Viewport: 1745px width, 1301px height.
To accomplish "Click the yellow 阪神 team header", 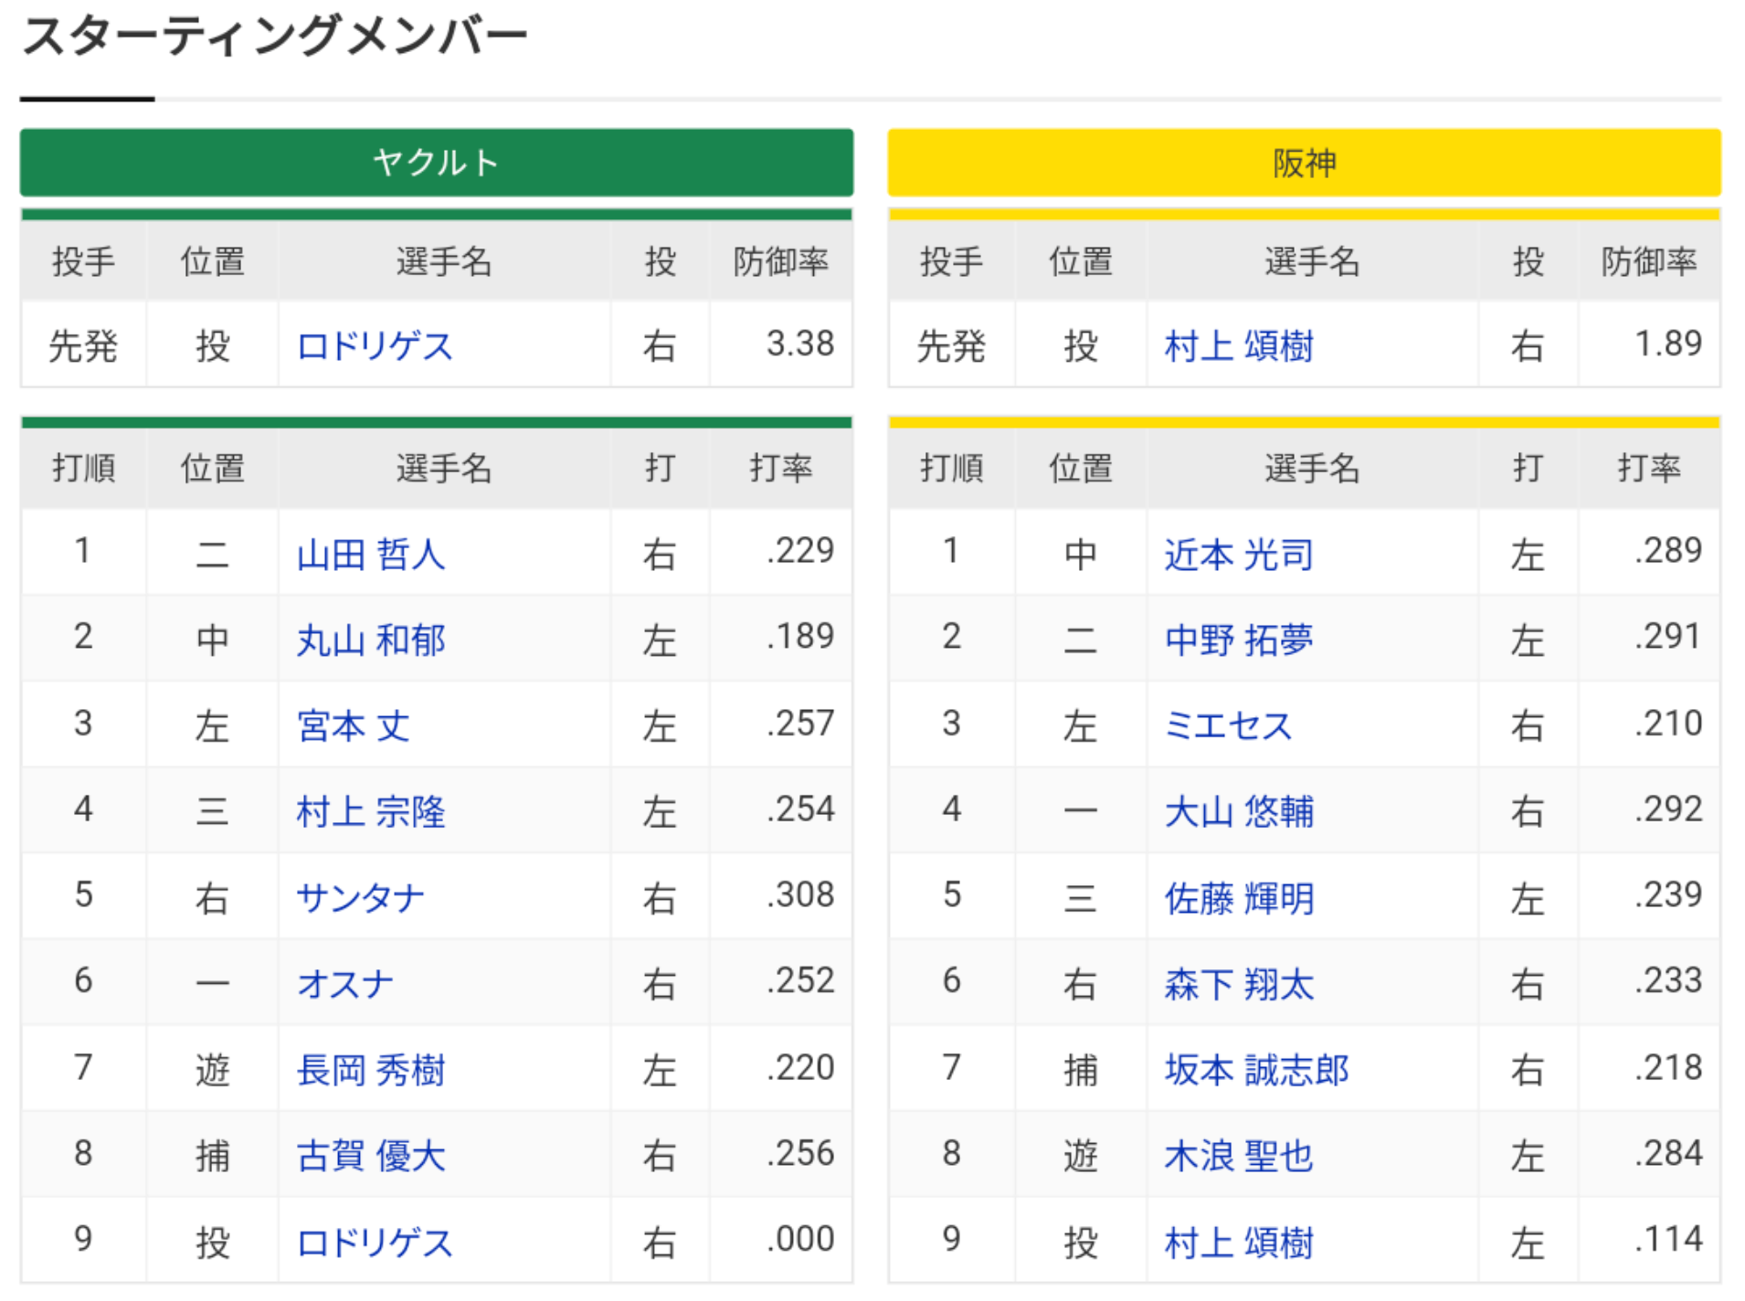I will pyautogui.click(x=1304, y=163).
